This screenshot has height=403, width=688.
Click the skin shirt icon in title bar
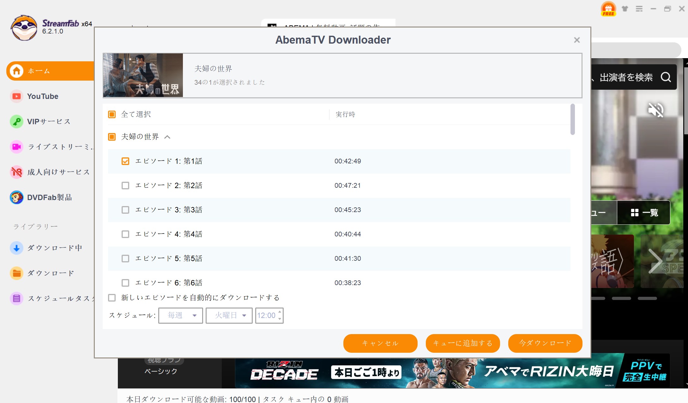click(625, 9)
